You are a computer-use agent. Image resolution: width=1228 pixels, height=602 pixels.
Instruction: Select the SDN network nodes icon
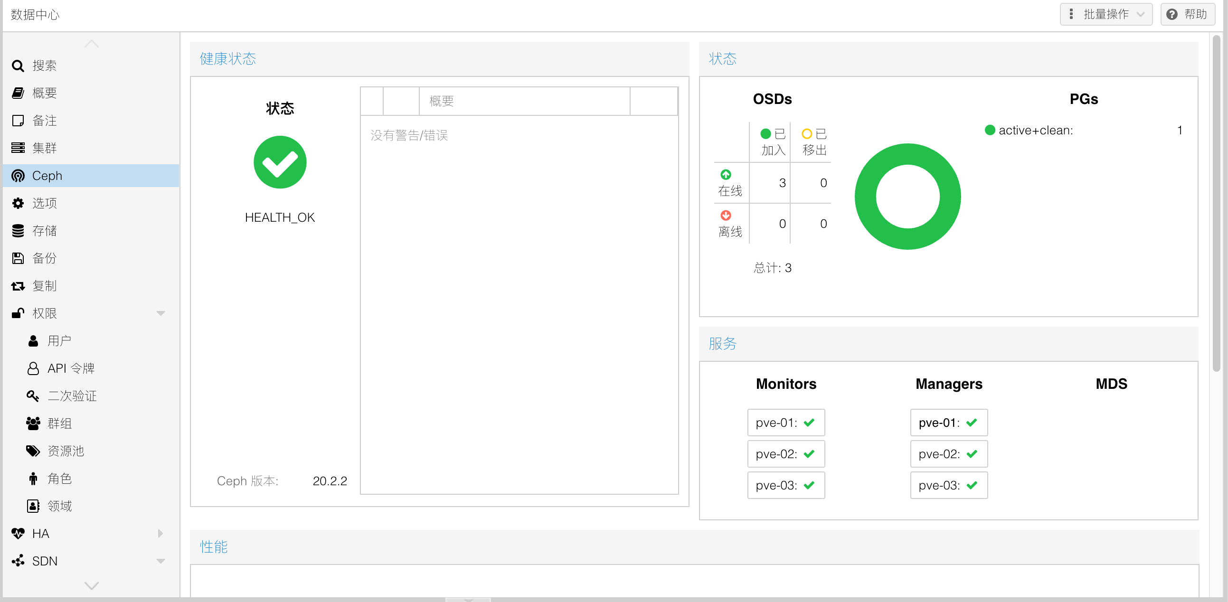18,561
